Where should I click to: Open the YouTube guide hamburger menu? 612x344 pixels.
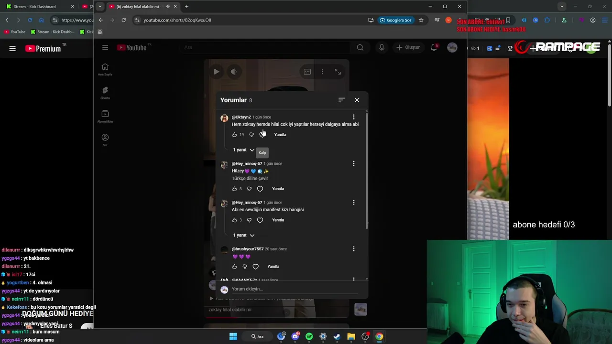tap(105, 47)
